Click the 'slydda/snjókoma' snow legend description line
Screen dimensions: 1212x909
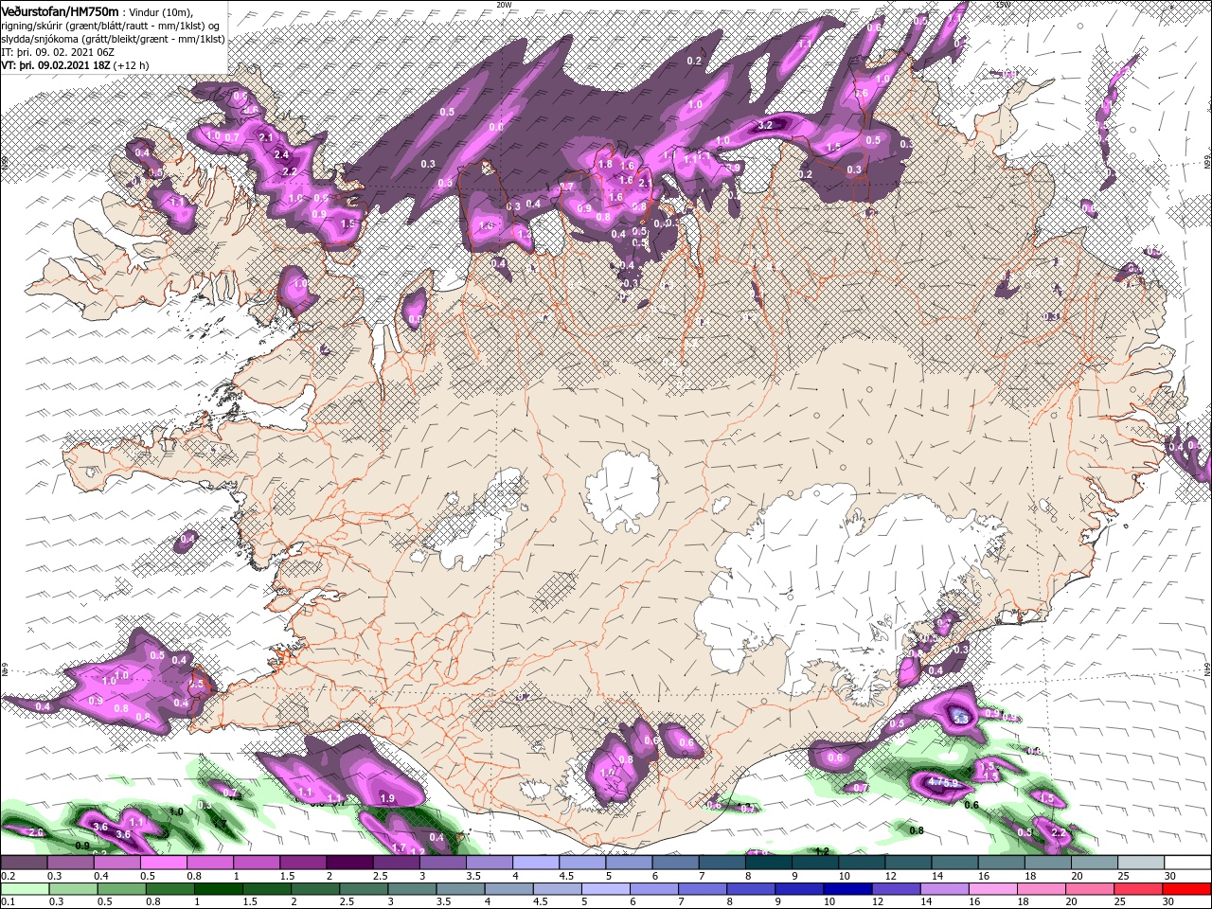[x=112, y=40]
